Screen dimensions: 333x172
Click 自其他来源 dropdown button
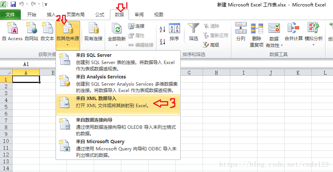(x=68, y=35)
